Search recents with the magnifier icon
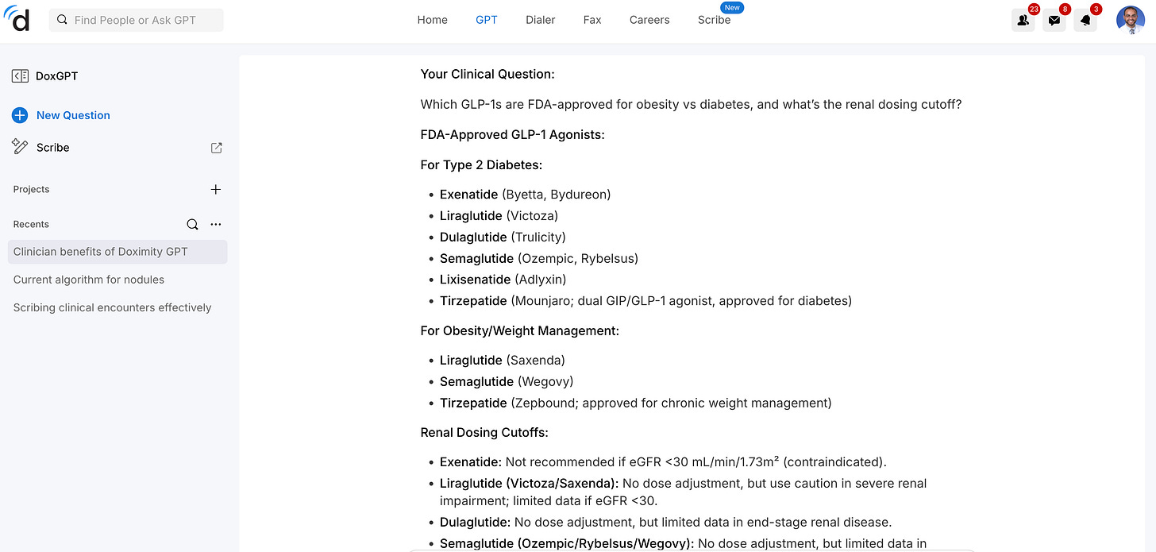Viewport: 1156px width, 552px height. pos(192,225)
